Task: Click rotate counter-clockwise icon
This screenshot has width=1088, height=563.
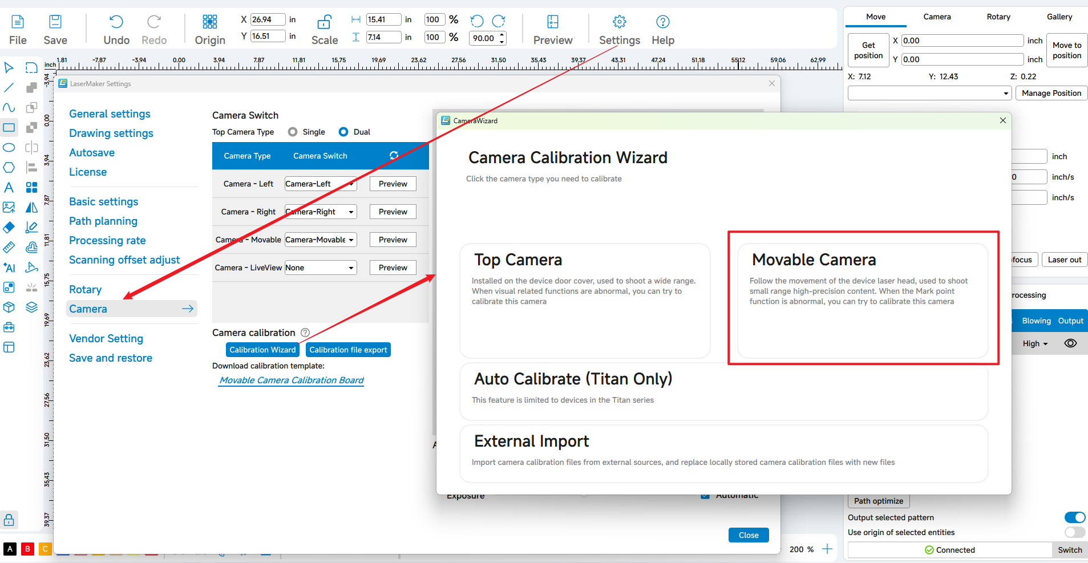Action: pos(477,21)
